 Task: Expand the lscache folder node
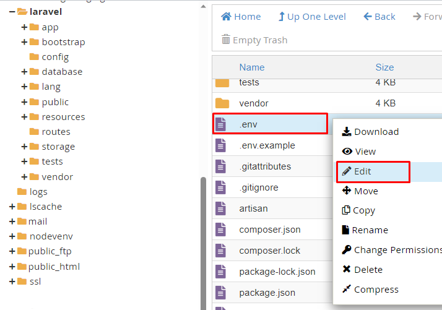pyautogui.click(x=12, y=207)
